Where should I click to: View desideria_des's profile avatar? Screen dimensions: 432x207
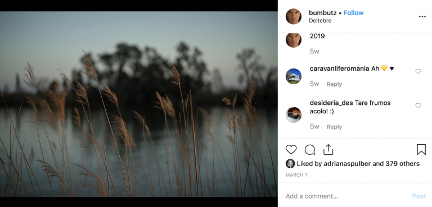click(x=294, y=114)
